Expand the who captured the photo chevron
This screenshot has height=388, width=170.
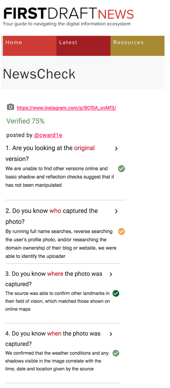tap(116, 211)
